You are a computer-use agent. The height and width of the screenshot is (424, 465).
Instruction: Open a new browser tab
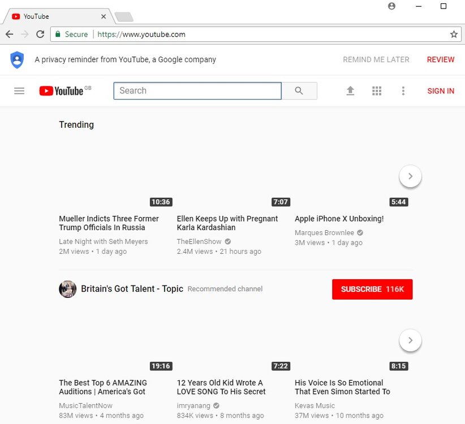[124, 16]
